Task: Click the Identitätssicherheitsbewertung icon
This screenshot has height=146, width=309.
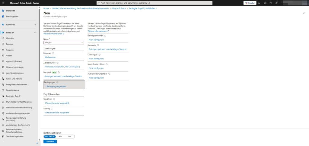Action: (x=3, y=108)
